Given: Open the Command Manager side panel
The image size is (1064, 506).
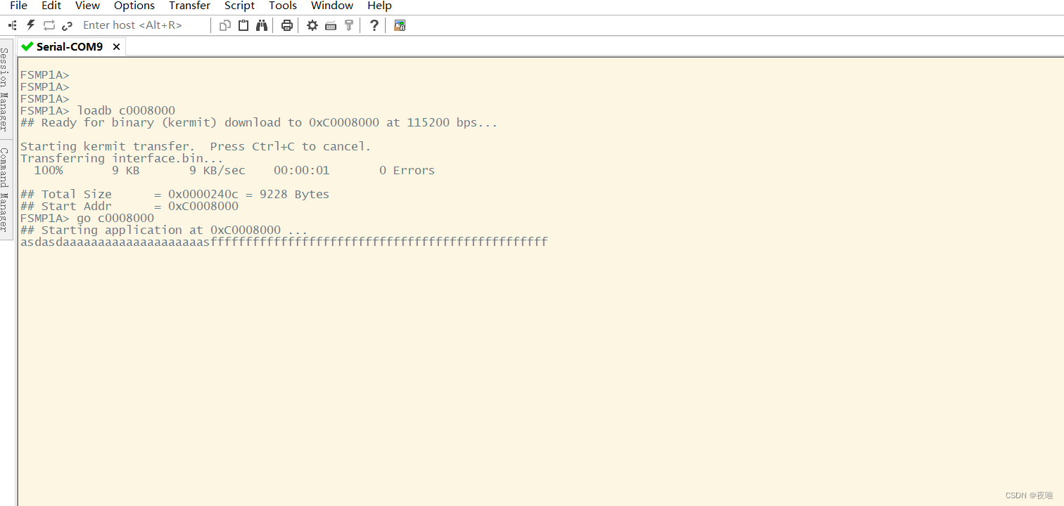Looking at the screenshot, I should (5, 190).
